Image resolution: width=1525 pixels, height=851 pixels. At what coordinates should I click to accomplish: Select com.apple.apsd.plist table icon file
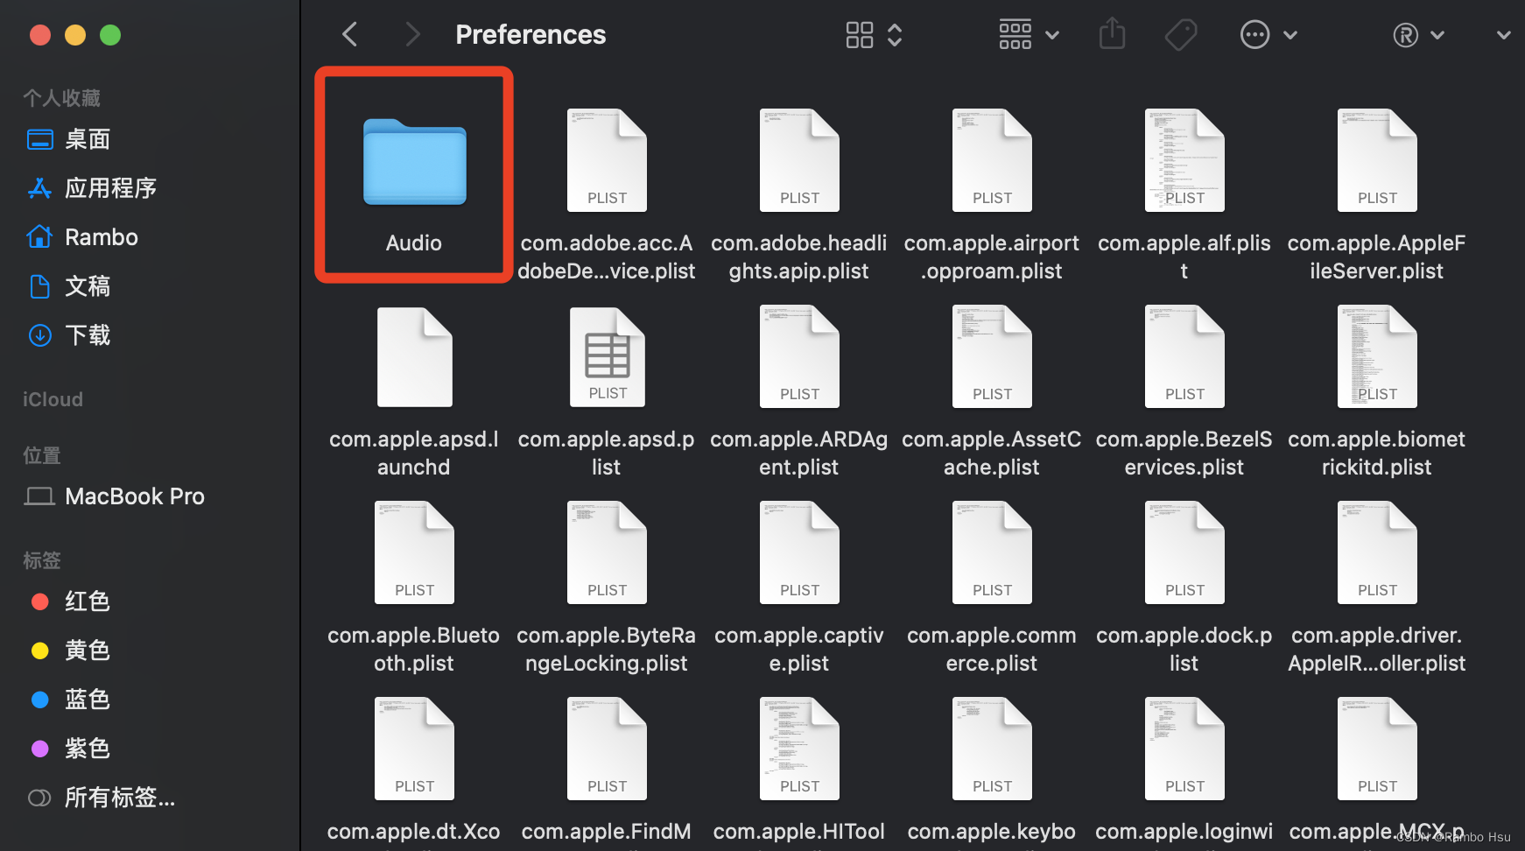click(607, 356)
